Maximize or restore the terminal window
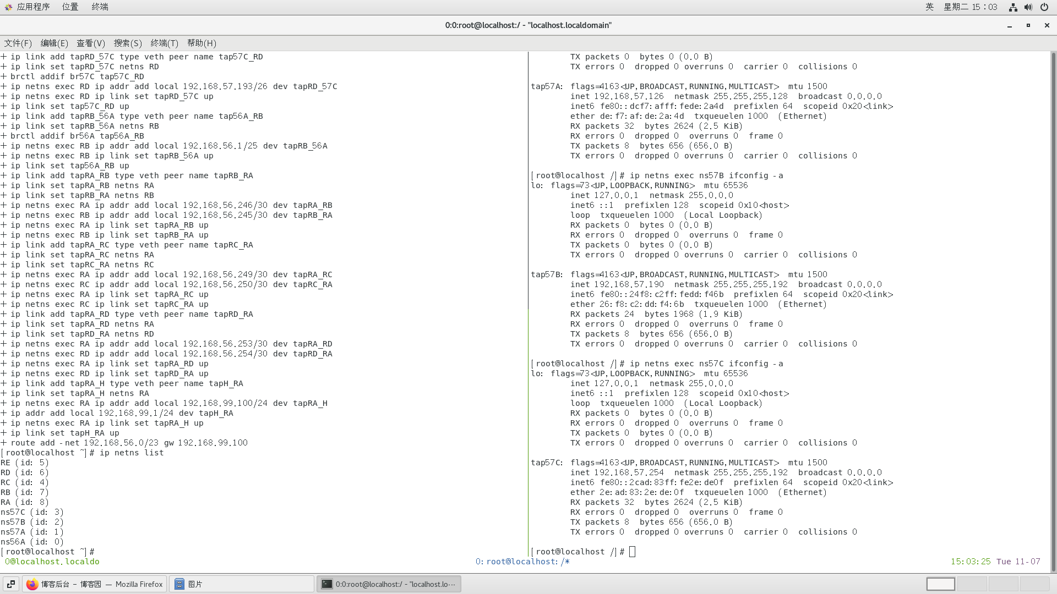Viewport: 1057px width, 594px height. [x=1028, y=25]
